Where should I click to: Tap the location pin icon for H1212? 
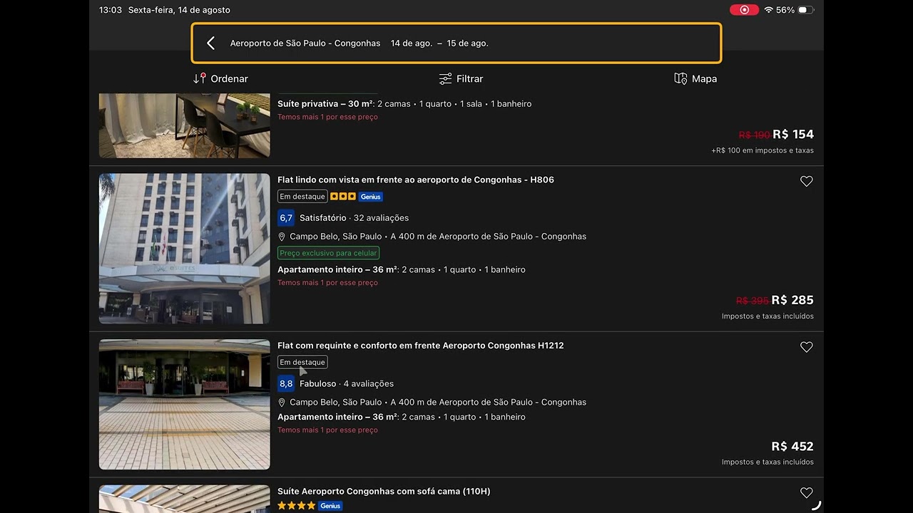[x=282, y=403]
